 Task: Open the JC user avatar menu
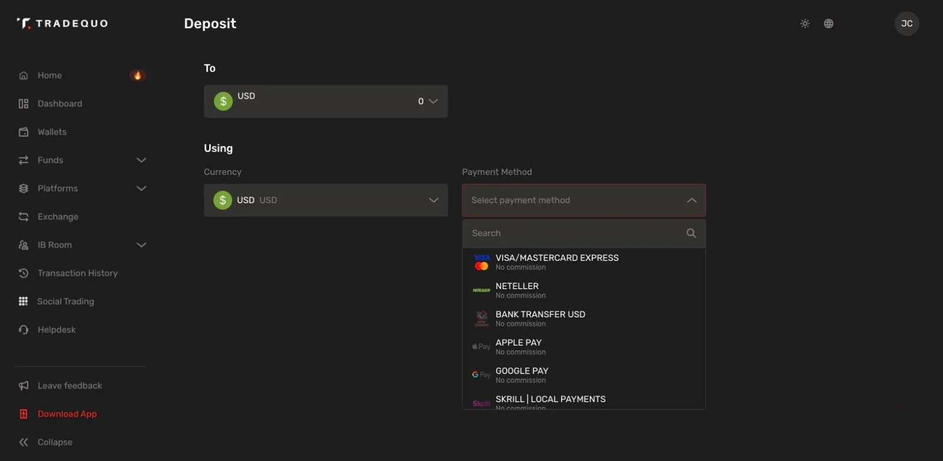pyautogui.click(x=907, y=24)
